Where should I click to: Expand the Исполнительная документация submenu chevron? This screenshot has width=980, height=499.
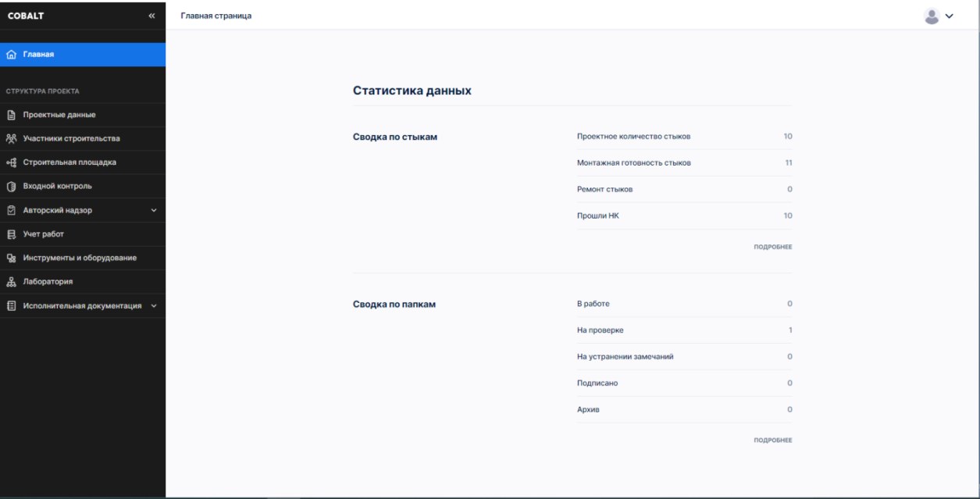(154, 305)
